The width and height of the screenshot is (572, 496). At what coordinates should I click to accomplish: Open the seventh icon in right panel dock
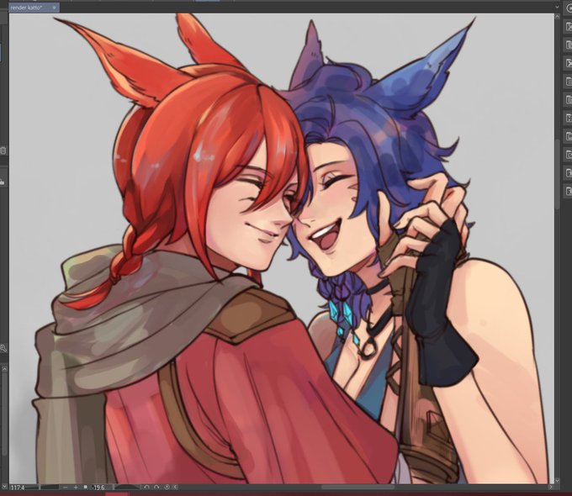click(568, 118)
